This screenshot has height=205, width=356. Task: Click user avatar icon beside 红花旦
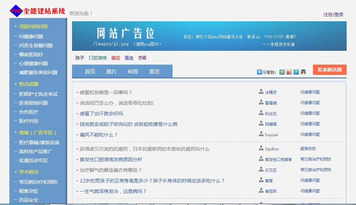click(261, 169)
